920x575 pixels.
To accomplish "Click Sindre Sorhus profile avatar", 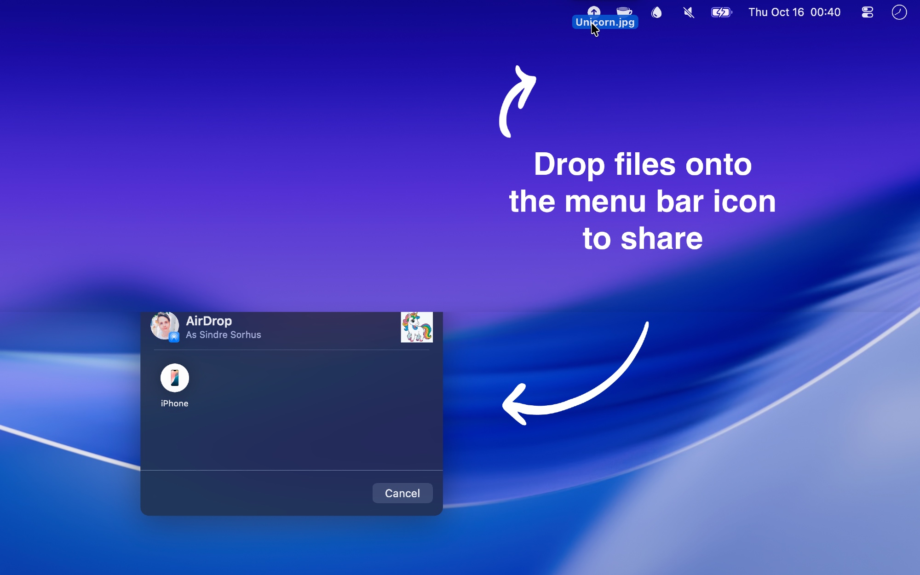I will (163, 324).
